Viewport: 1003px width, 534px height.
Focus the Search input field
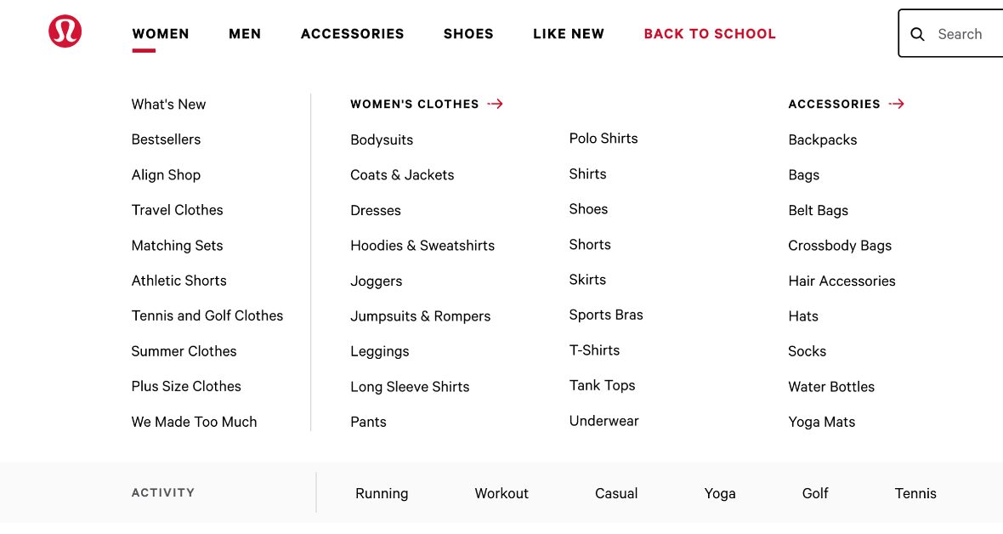(950, 33)
